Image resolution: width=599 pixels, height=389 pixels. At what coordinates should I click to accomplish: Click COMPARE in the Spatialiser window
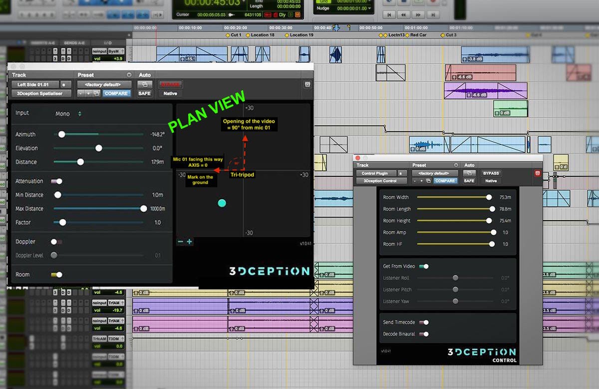(116, 94)
